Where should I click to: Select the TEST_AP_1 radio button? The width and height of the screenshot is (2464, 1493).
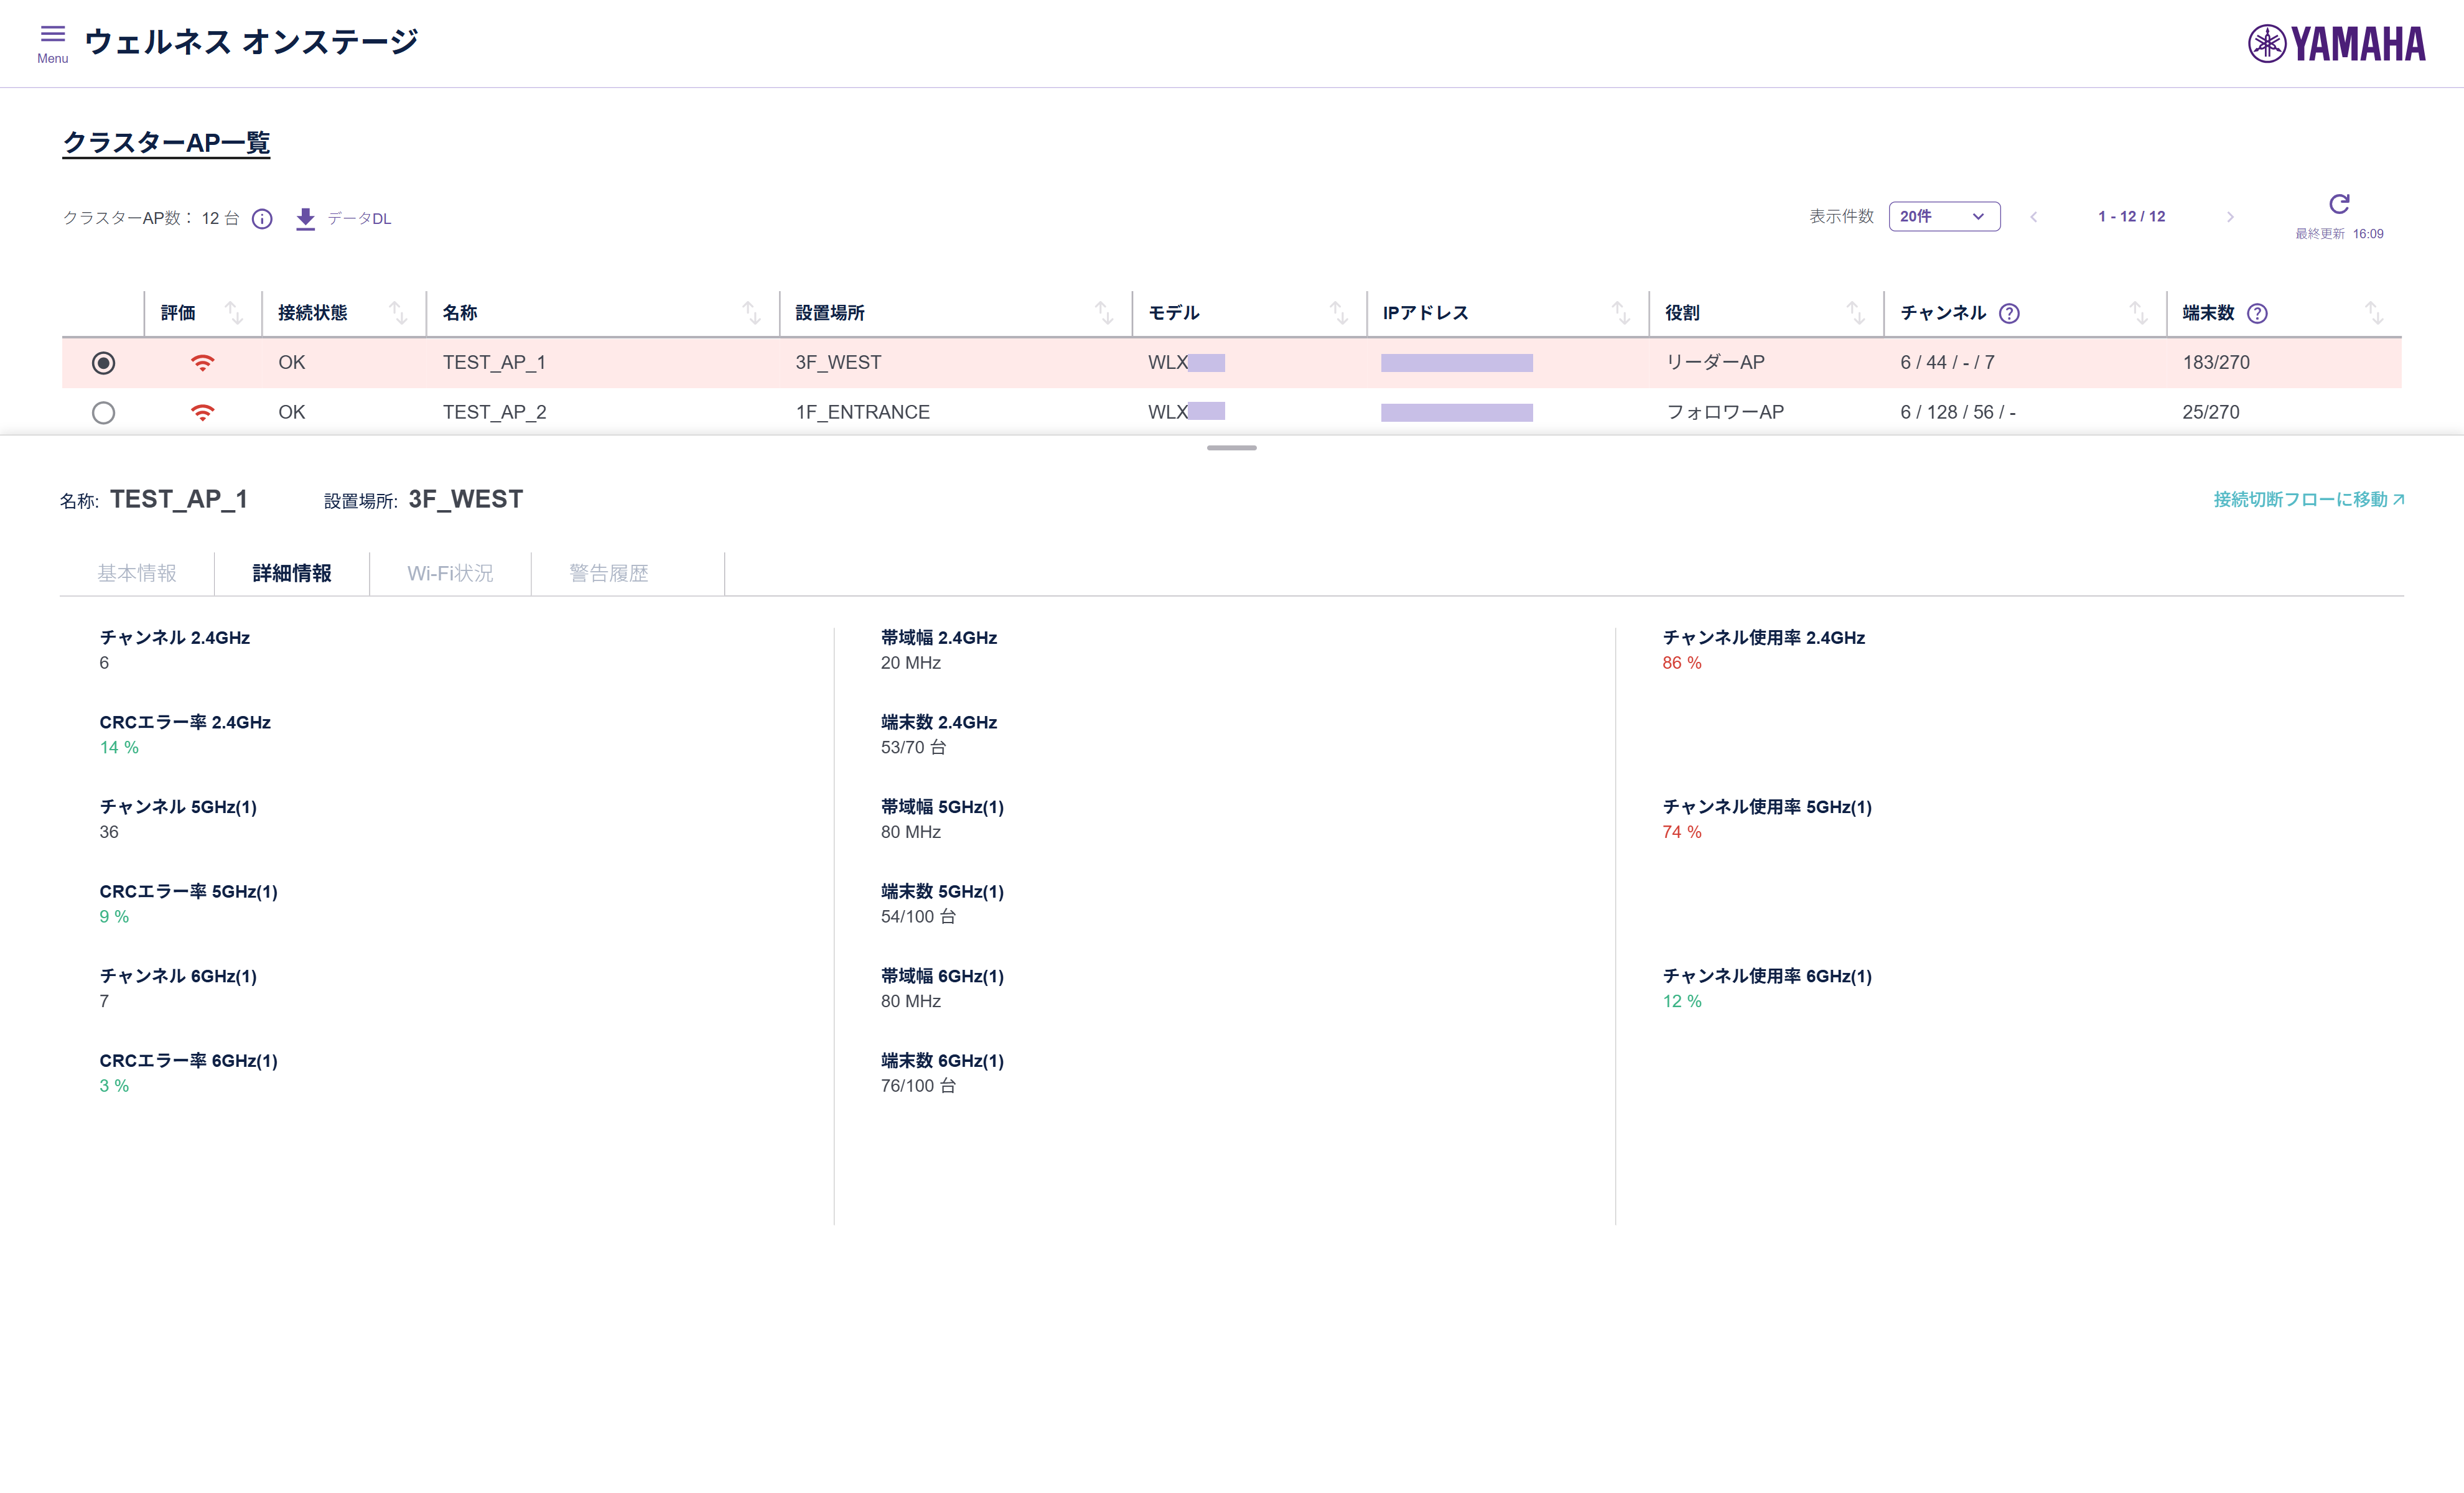tap(103, 363)
